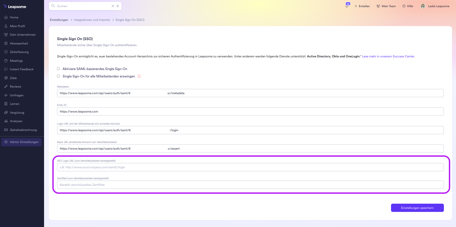
Task: Click the magnifier icon in search bar
Action: coord(53,6)
